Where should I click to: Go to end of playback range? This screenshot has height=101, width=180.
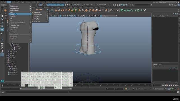point(178,85)
